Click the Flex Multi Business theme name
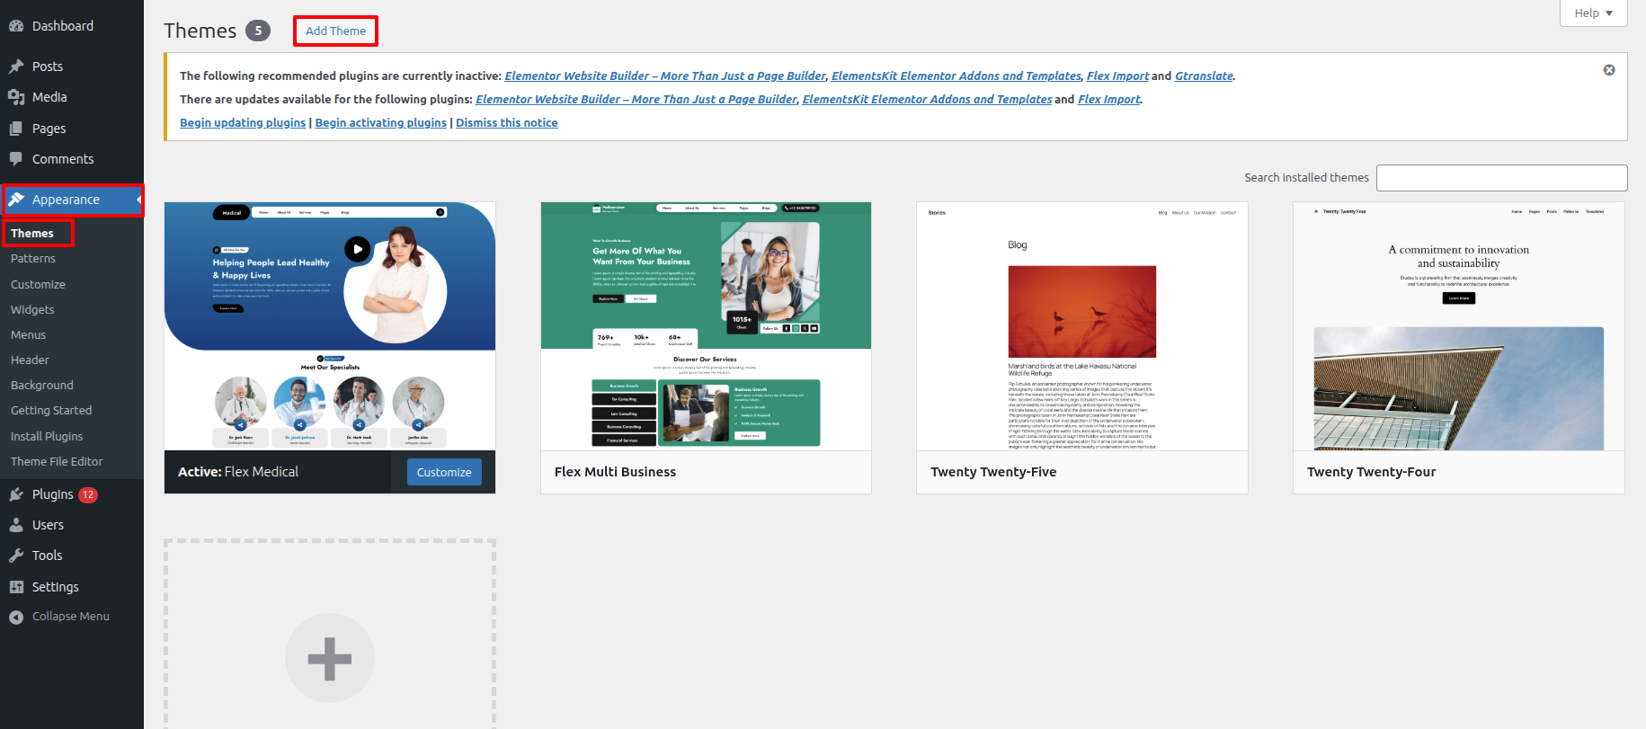The width and height of the screenshot is (1646, 729). pyautogui.click(x=615, y=472)
